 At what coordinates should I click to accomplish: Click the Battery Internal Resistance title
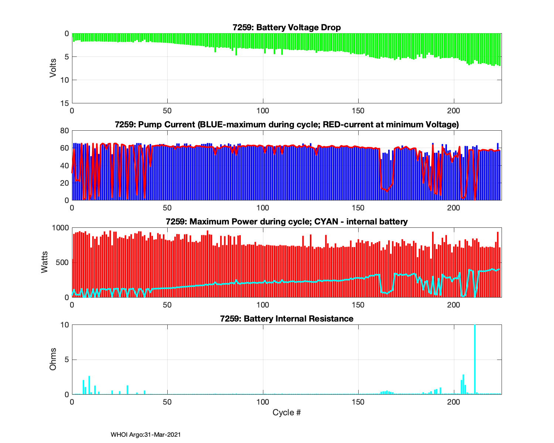[x=287, y=319]
